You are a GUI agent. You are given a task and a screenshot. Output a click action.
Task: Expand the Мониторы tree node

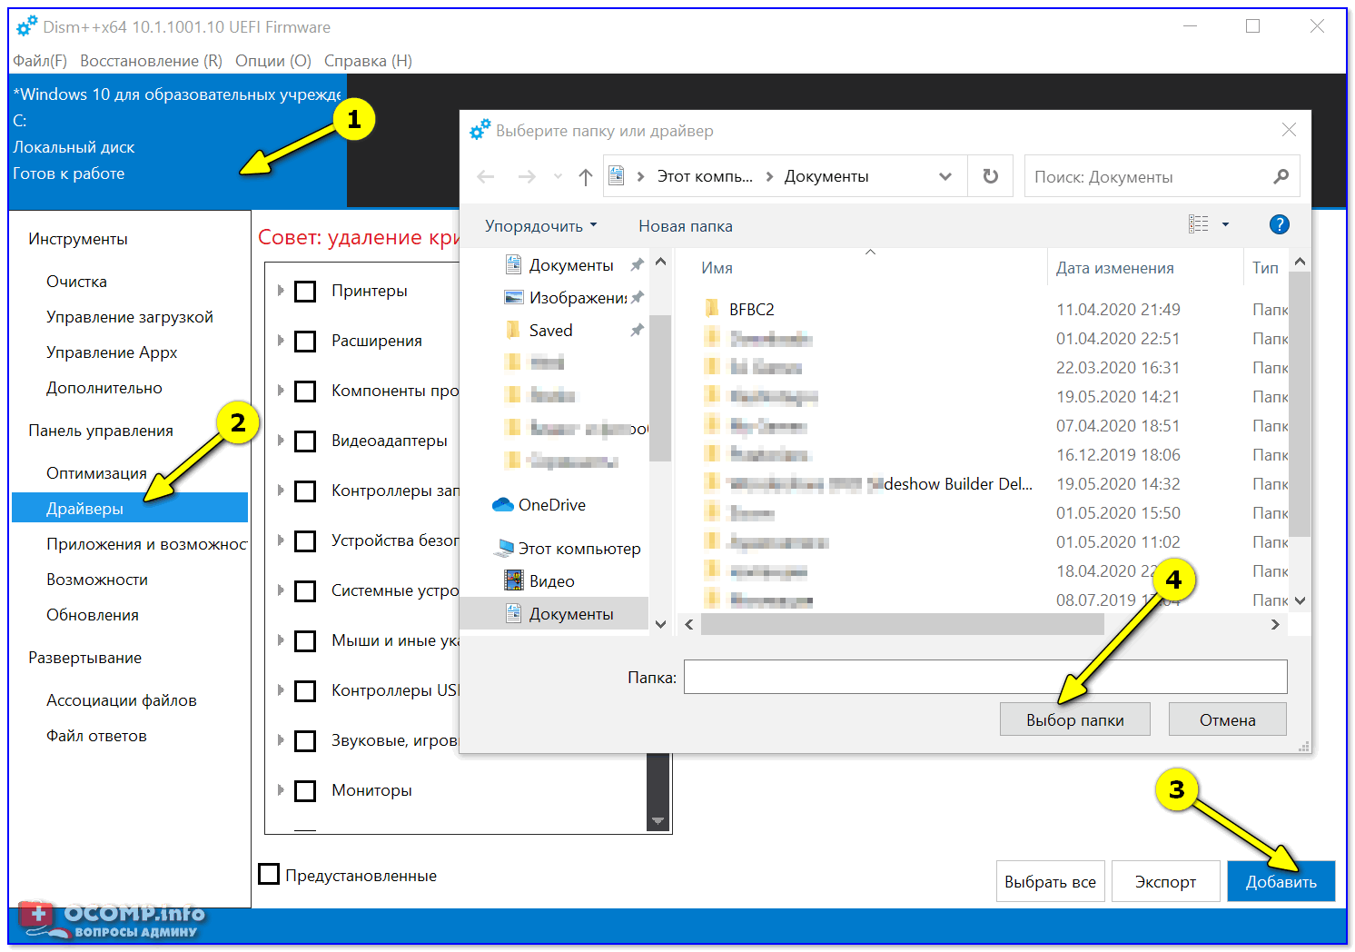(281, 790)
